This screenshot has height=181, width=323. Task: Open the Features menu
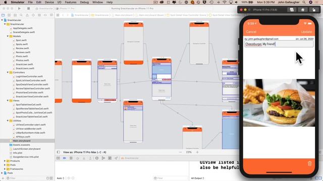[x=71, y=2]
